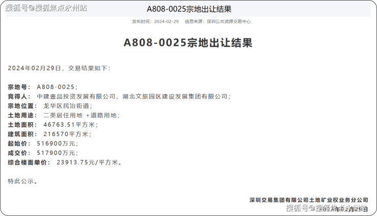Select the 宗地号 value A808-0025
The height and width of the screenshot is (216, 377).
(56, 87)
